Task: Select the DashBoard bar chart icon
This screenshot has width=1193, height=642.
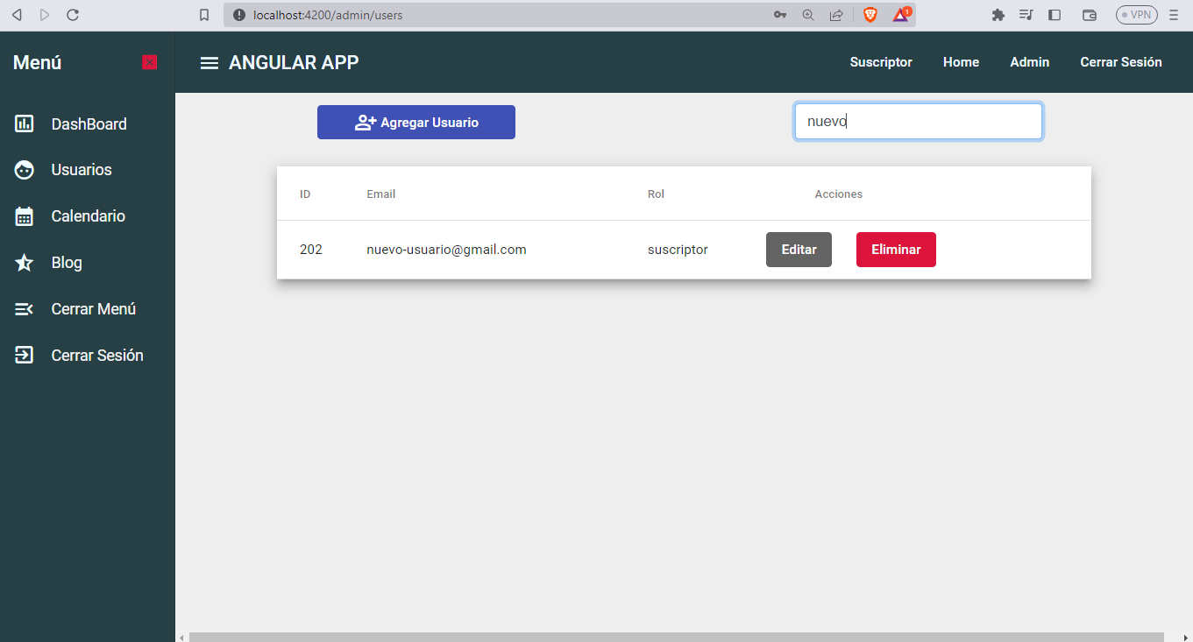Action: coord(24,123)
